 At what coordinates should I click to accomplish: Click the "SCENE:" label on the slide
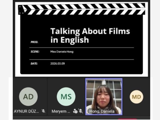click(35, 52)
